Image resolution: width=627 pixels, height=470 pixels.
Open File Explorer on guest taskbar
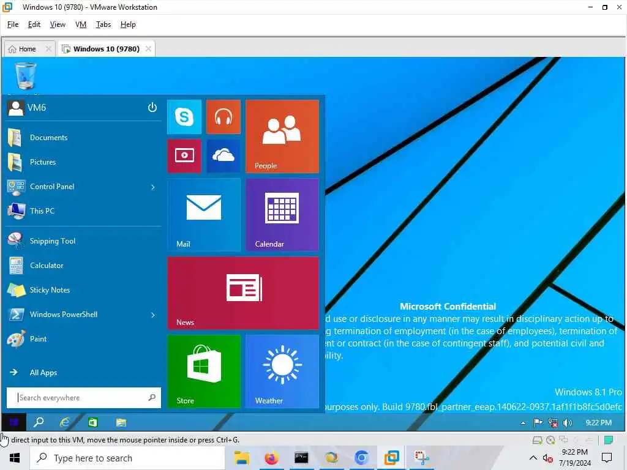[x=121, y=422]
